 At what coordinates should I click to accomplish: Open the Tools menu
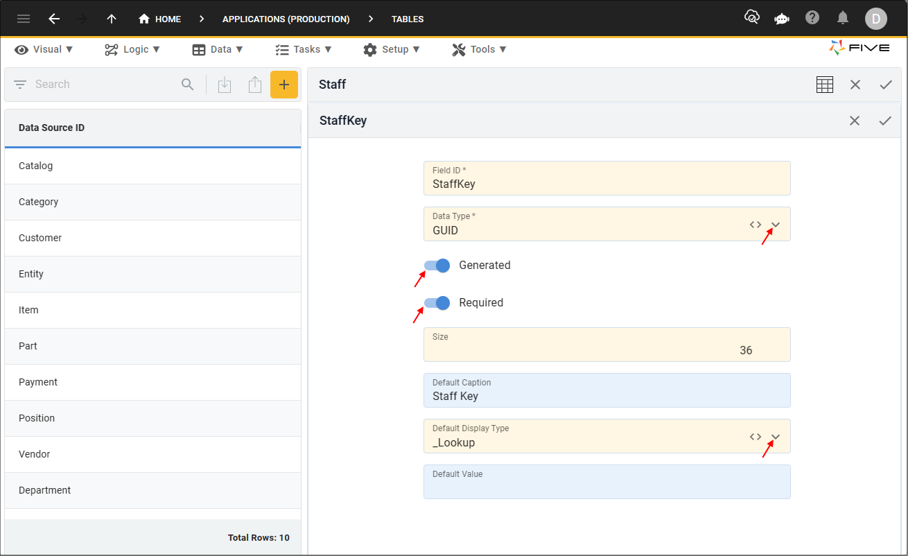coord(480,49)
